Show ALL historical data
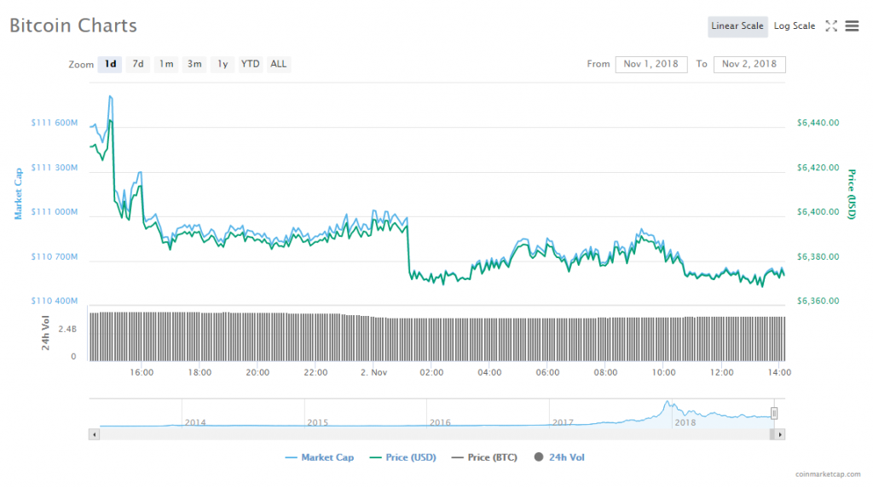Image resolution: width=873 pixels, height=488 pixels. coord(278,64)
